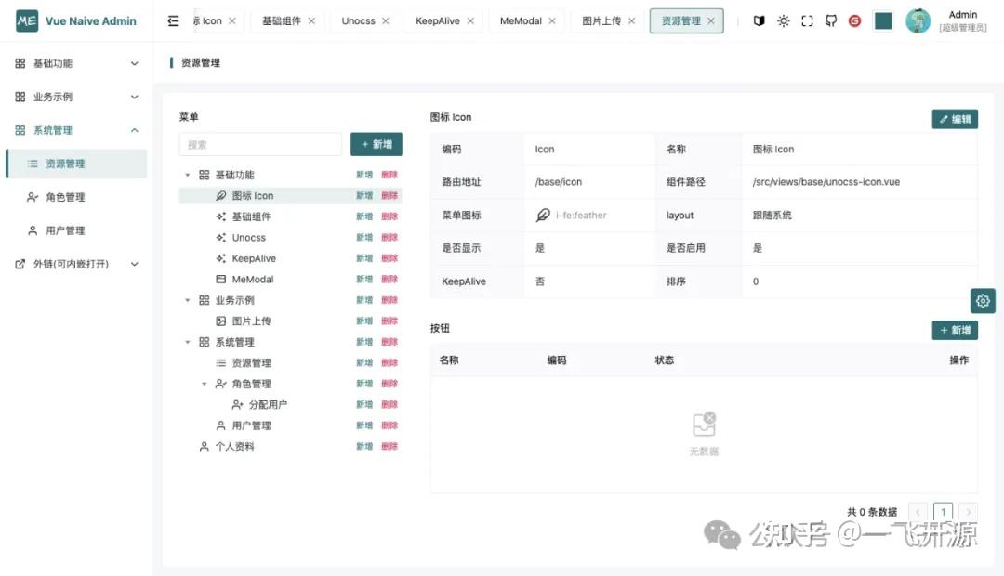This screenshot has height=576, width=1004.
Task: Click the green 新增 button beside search
Action: [376, 145]
